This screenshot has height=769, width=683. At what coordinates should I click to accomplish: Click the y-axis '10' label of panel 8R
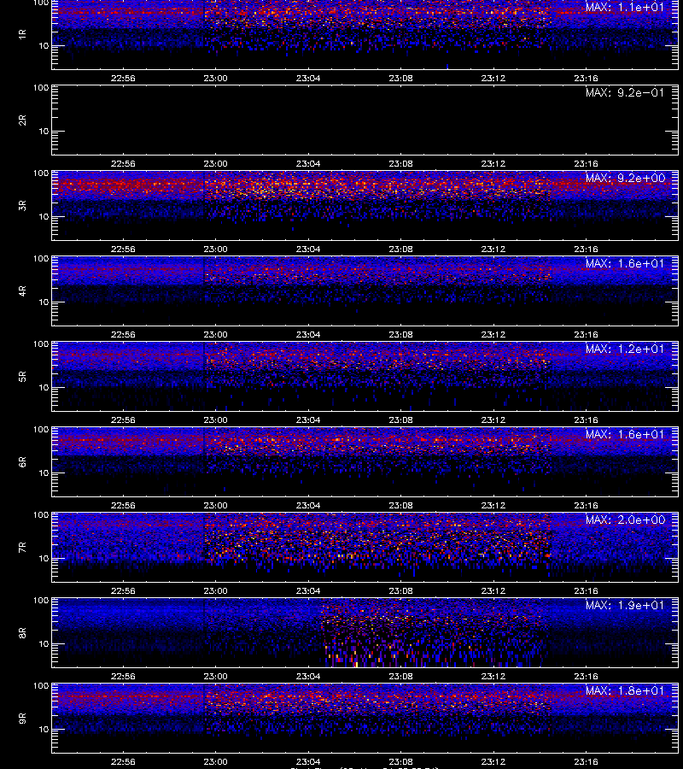click(44, 644)
